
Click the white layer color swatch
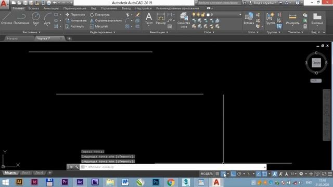[208, 15]
